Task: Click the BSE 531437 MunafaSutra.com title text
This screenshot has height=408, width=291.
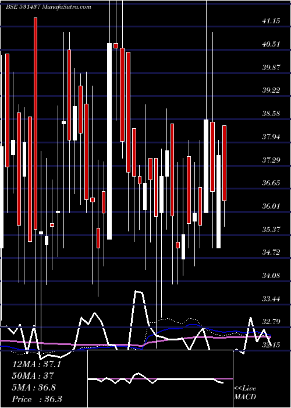Action: click(x=48, y=7)
